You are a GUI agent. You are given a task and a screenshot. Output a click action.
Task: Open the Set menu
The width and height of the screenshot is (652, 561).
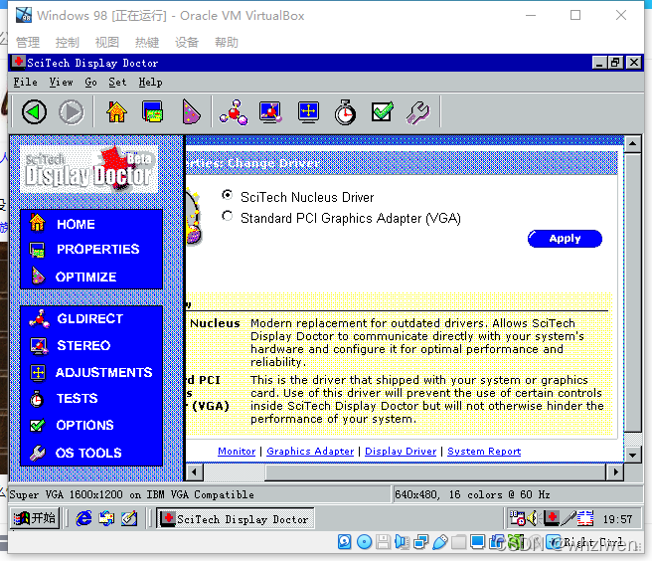(x=117, y=82)
